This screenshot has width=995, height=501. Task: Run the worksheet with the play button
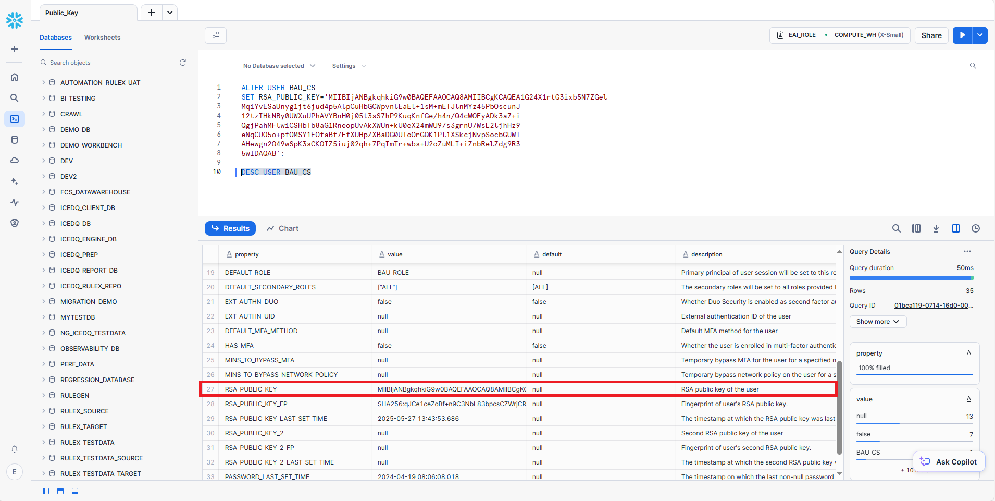pyautogui.click(x=962, y=35)
